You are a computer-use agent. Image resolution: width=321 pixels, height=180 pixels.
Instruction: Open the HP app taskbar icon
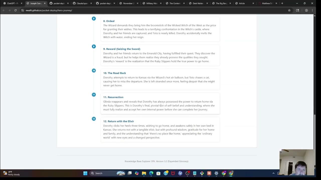click(x=180, y=173)
